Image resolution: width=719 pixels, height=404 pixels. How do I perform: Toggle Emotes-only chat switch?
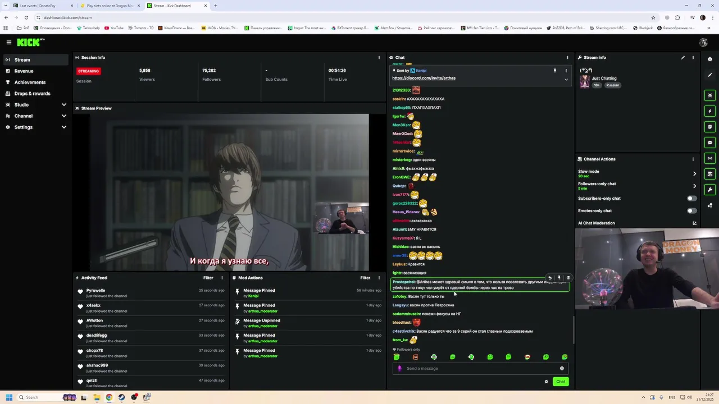692,210
